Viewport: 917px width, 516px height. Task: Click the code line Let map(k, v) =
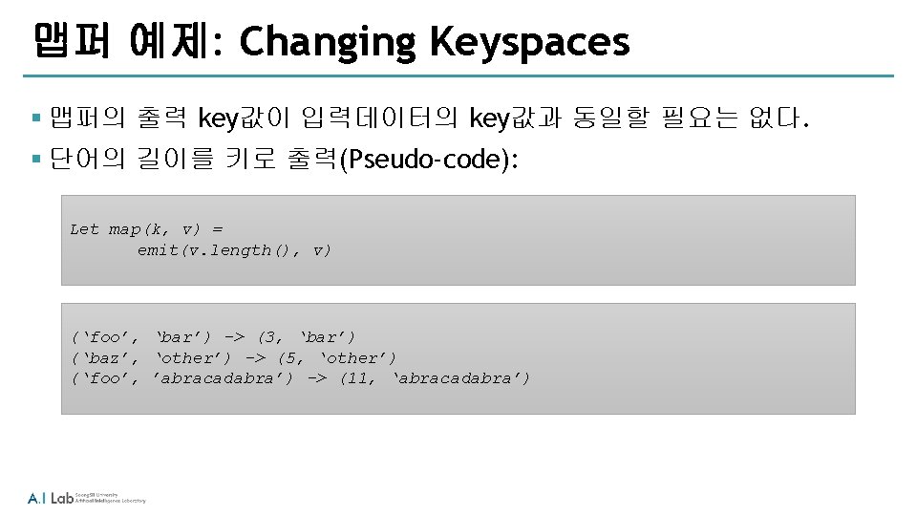click(146, 229)
